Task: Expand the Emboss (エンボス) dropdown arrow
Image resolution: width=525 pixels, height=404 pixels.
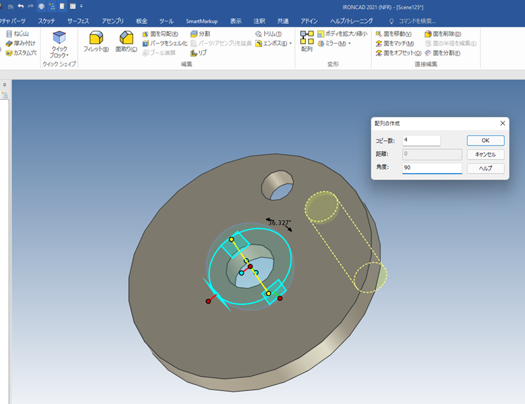Action: (290, 44)
